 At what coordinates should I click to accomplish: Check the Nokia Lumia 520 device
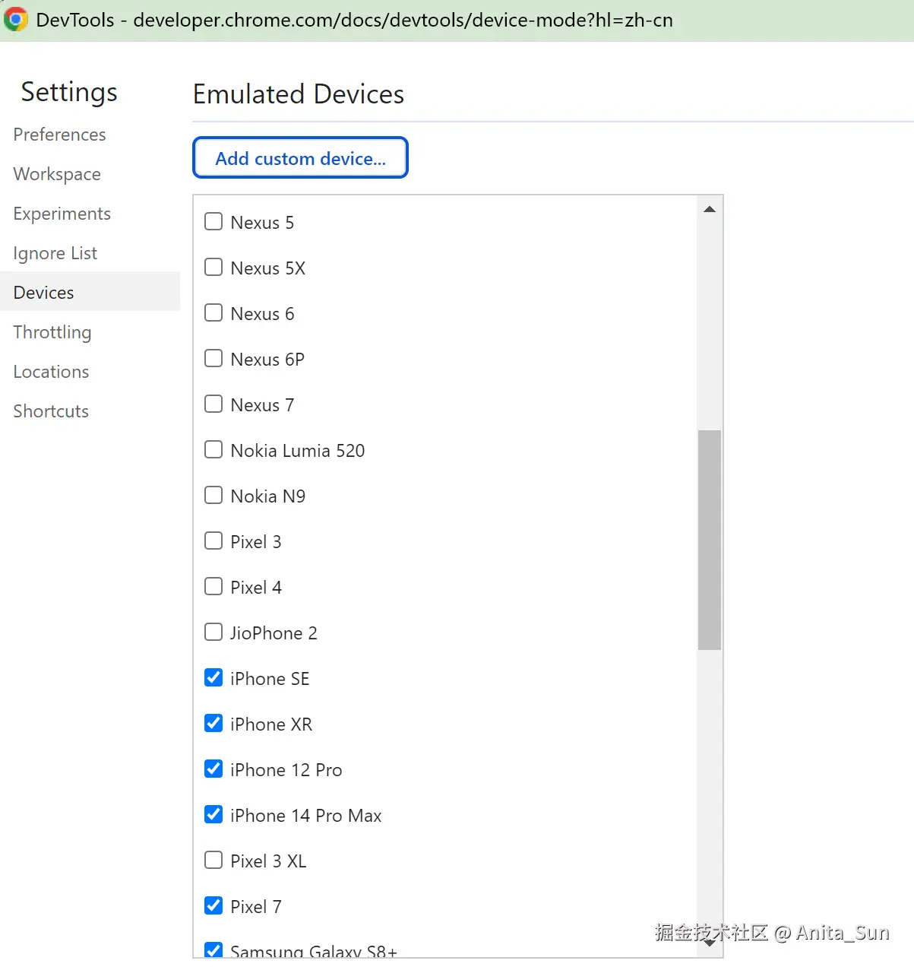click(x=213, y=450)
